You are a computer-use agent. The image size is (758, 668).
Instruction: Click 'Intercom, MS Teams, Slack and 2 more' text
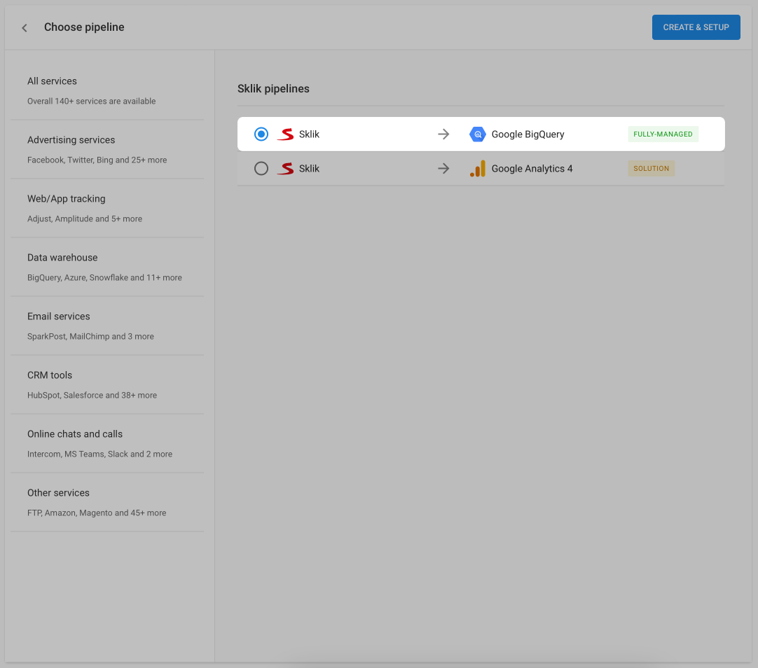(99, 454)
